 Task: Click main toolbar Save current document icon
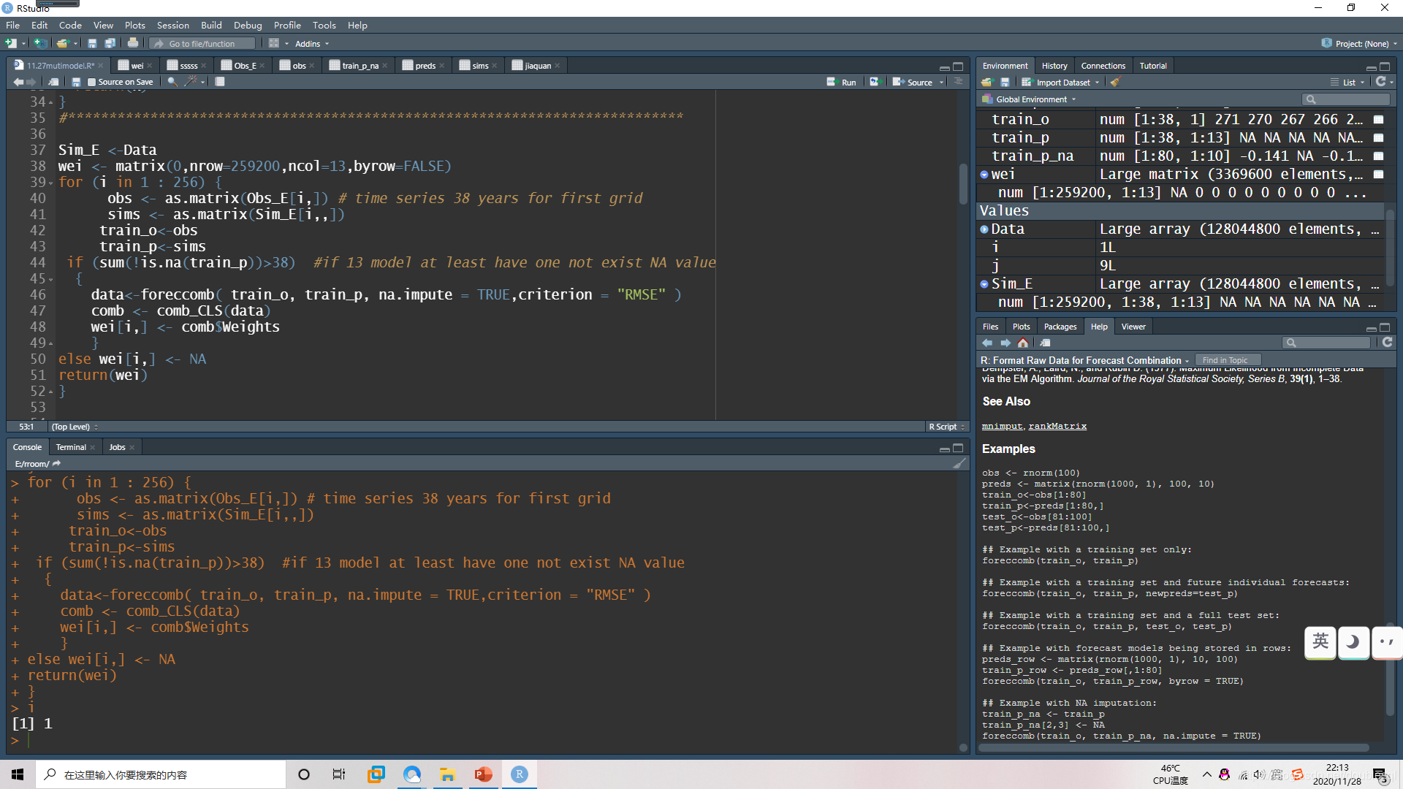(92, 44)
